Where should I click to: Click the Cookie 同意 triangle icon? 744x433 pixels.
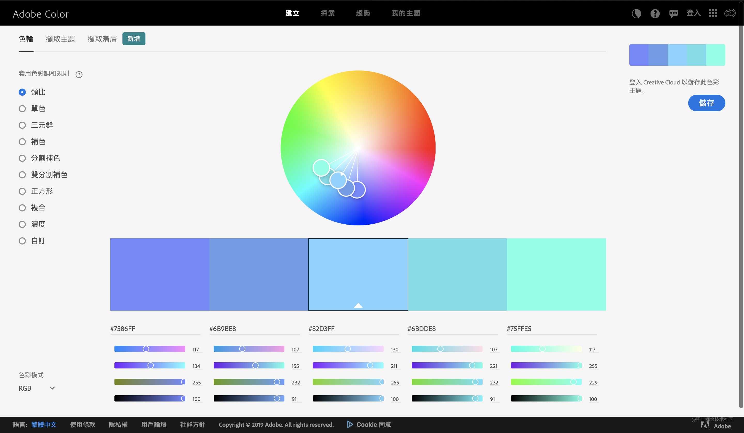(x=350, y=424)
